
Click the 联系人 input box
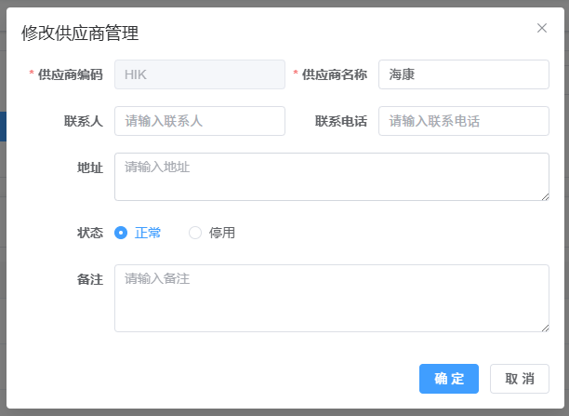point(199,121)
